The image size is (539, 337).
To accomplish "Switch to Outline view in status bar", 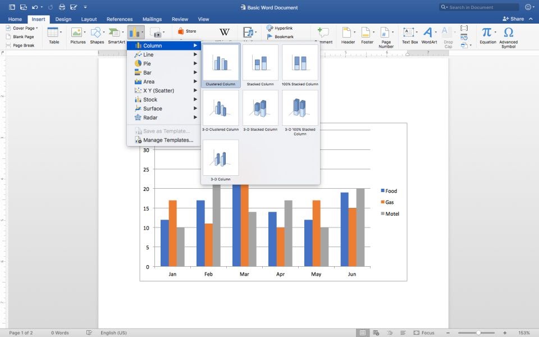I will pos(390,333).
